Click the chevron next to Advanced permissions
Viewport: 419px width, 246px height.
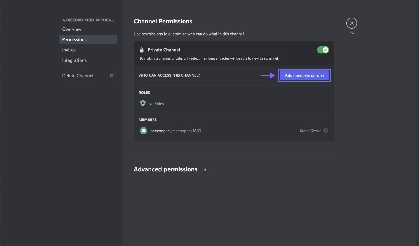point(205,170)
